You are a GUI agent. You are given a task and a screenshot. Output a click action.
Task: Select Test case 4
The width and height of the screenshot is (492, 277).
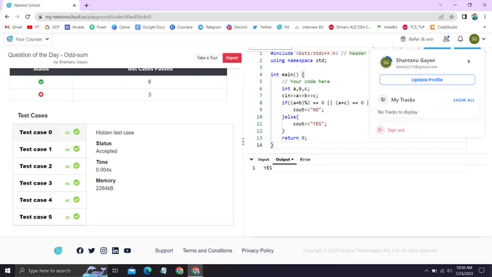50,200
